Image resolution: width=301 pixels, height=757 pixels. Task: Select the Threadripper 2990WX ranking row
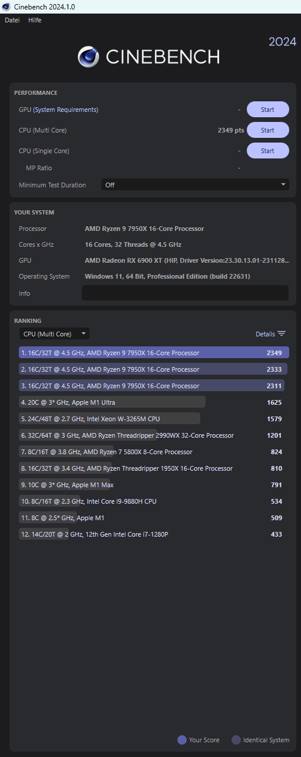tap(154, 435)
